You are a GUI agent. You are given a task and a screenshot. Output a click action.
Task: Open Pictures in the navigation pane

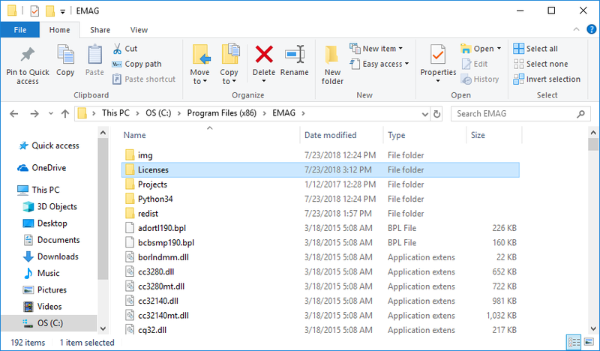click(44, 289)
